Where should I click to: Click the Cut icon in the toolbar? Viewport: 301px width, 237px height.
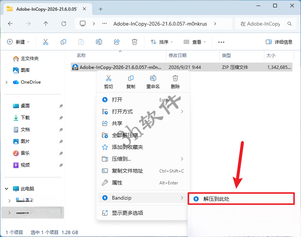pyautogui.click(x=46, y=42)
